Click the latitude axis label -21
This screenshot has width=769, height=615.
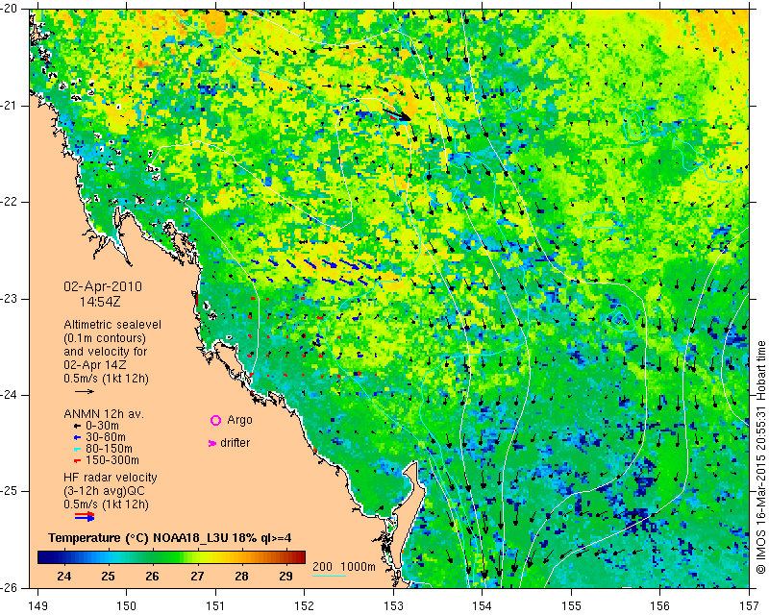(9, 106)
